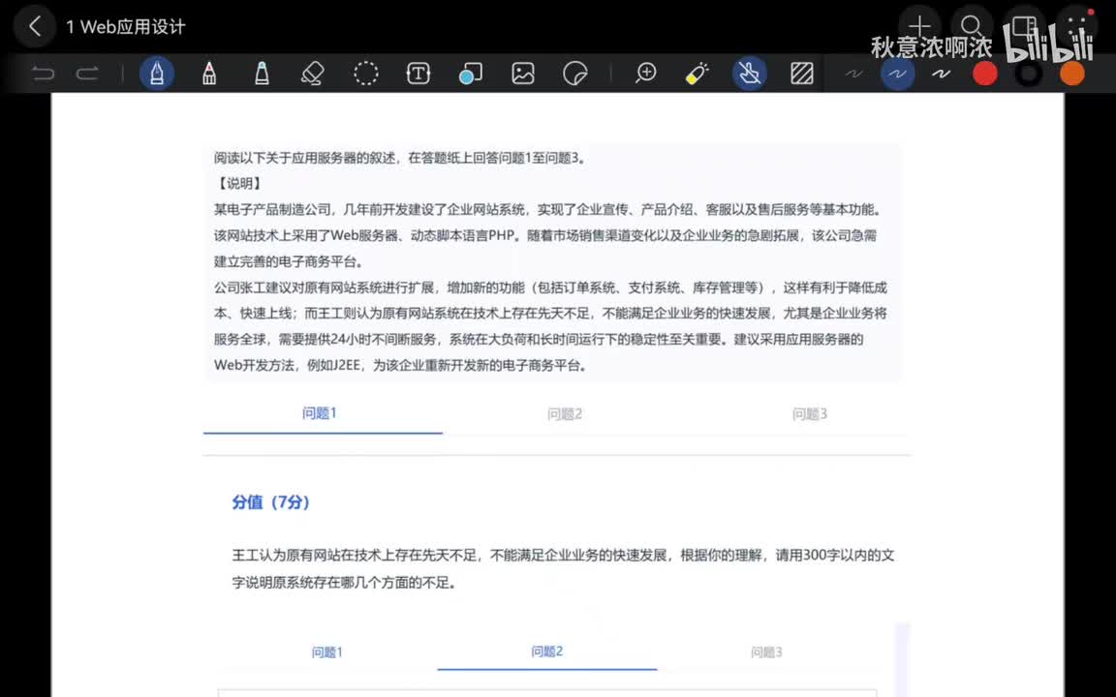Viewport: 1116px width, 697px height.
Task: Select the eraser tool
Action: coord(313,74)
